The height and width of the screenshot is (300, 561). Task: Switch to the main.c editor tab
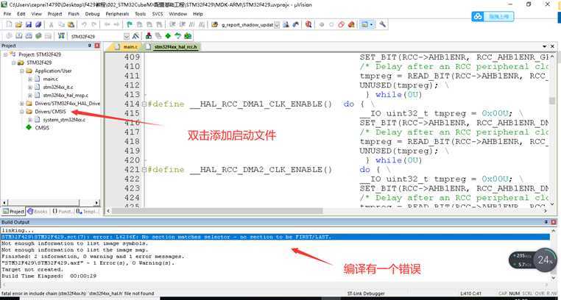(127, 47)
